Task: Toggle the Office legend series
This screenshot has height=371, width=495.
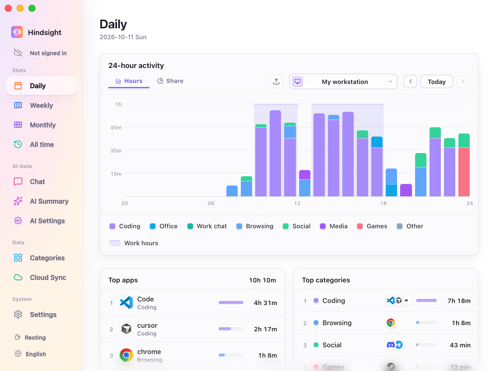Action: pos(163,226)
